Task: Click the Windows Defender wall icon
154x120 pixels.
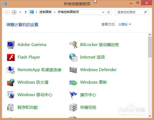Action: pyautogui.click(x=73, y=70)
